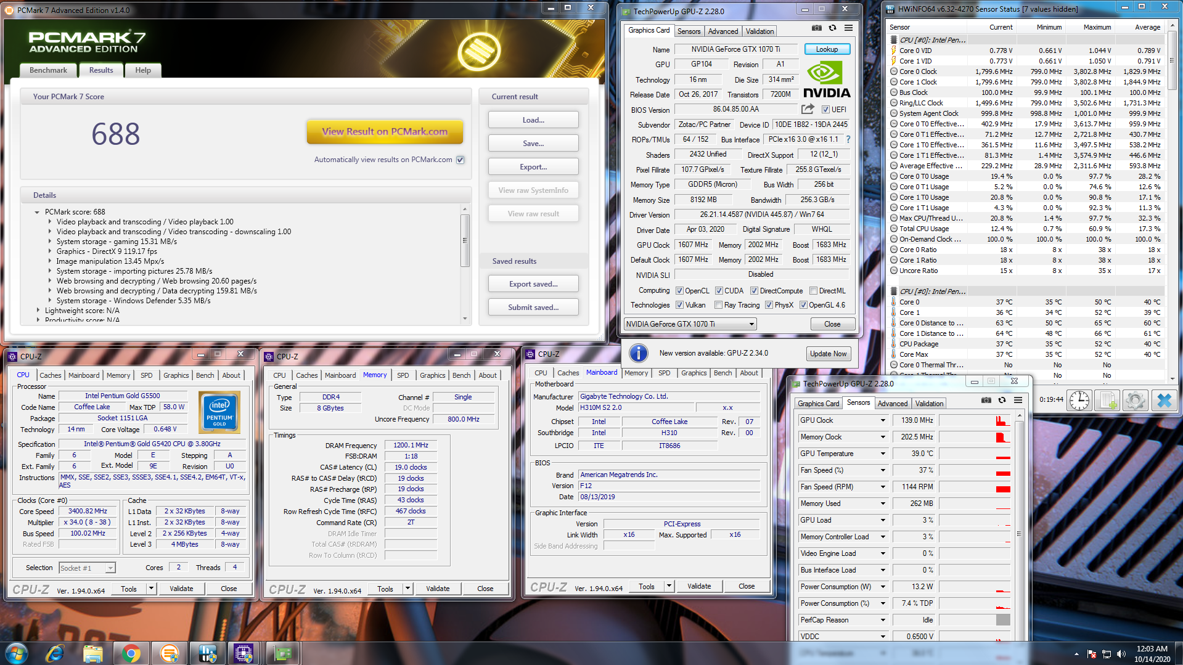
Task: Toggle the DirectML checkbox
Action: [813, 291]
